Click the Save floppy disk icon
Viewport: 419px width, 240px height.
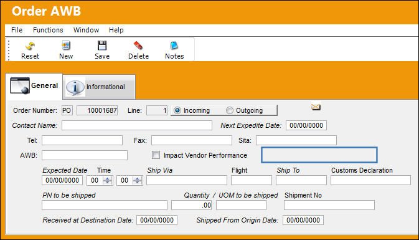102,46
